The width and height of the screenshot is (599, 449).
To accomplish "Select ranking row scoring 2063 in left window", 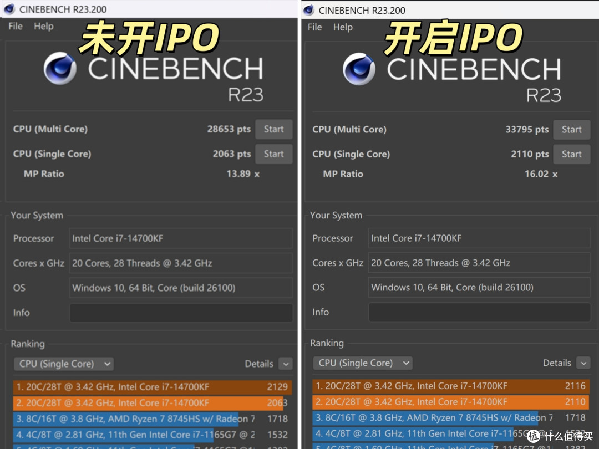I will click(153, 403).
